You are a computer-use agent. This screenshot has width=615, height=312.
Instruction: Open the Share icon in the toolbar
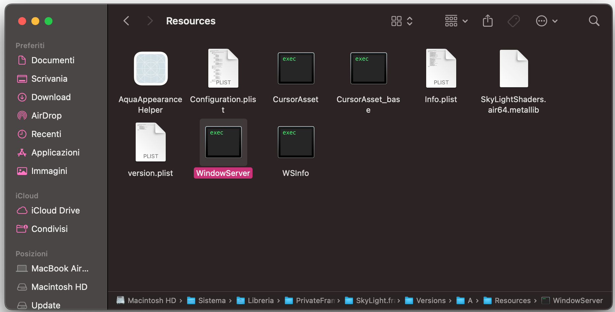(x=488, y=21)
